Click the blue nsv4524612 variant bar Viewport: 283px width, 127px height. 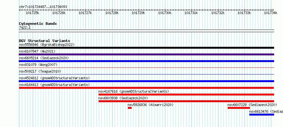coord(146,81)
